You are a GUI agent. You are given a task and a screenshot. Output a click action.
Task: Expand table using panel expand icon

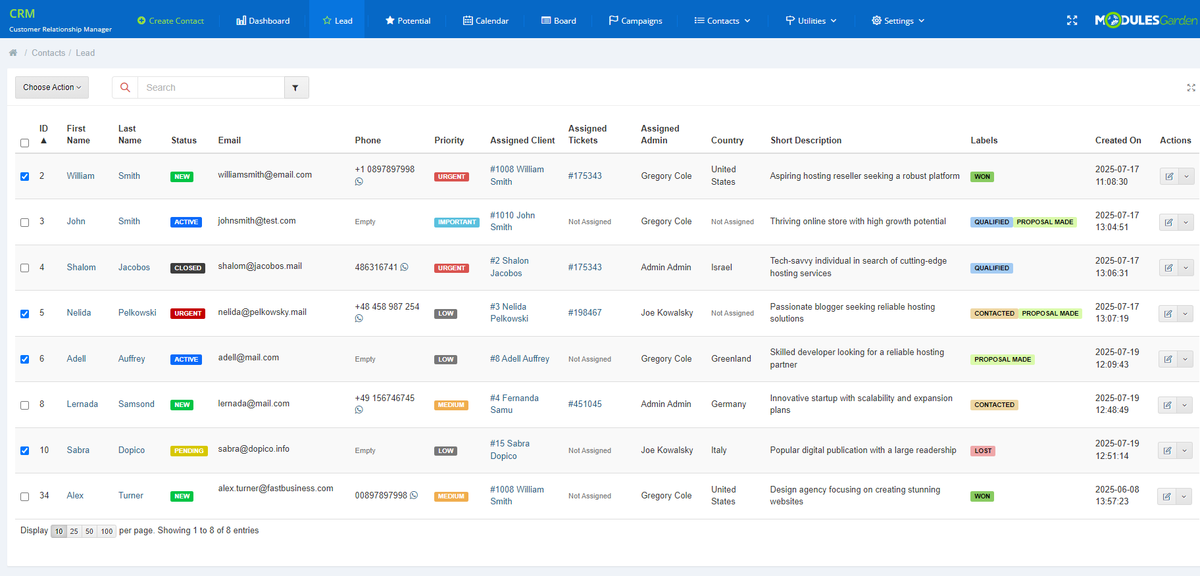point(1191,87)
